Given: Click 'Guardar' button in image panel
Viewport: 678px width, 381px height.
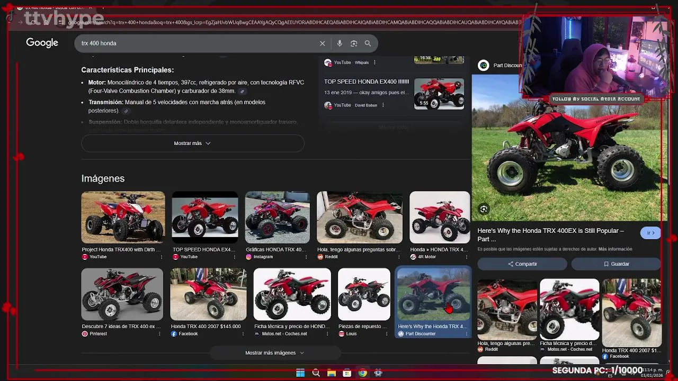Looking at the screenshot, I should (x=616, y=264).
